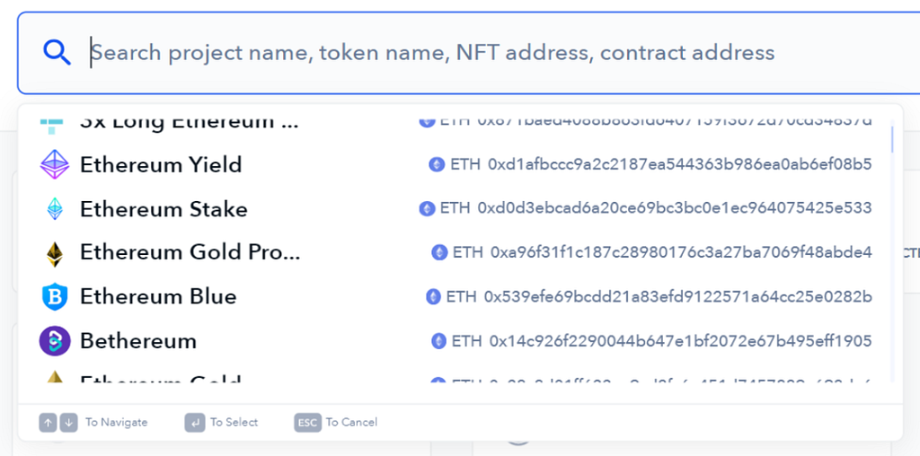Viewport: 920px width, 456px height.
Task: Click the search magnifier icon
Action: (57, 53)
